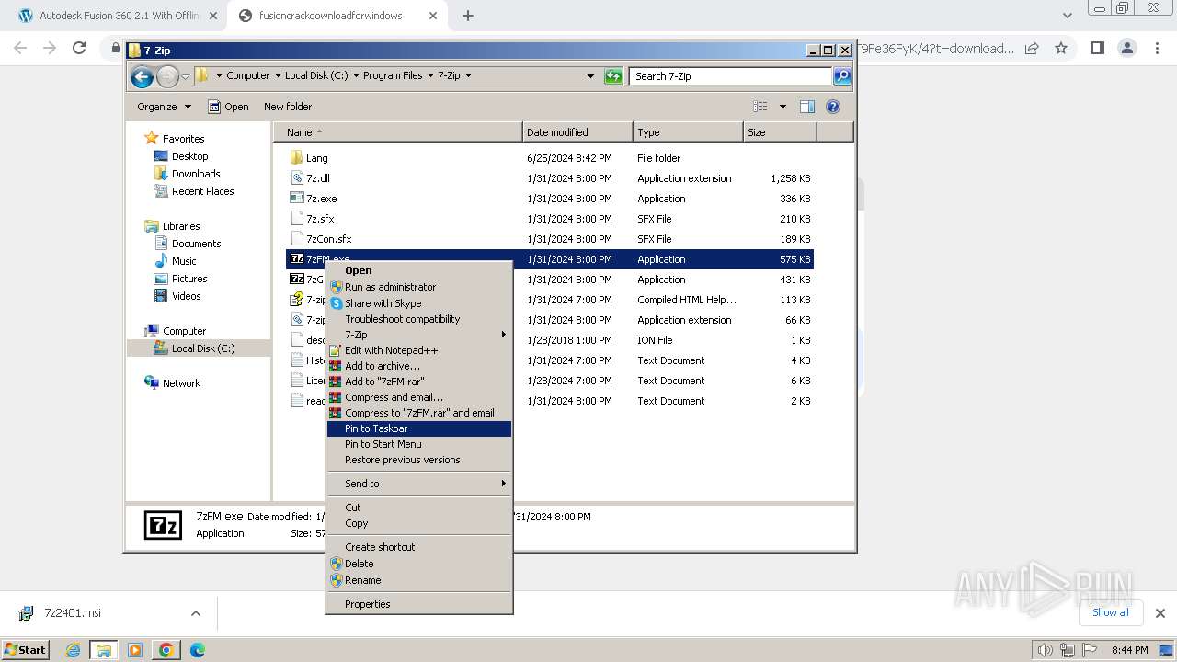
Task: Expand address bar history dropdown
Action: point(590,76)
